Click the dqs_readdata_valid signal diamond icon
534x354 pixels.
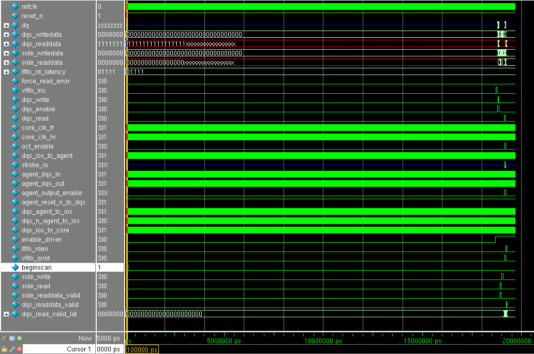pos(16,305)
